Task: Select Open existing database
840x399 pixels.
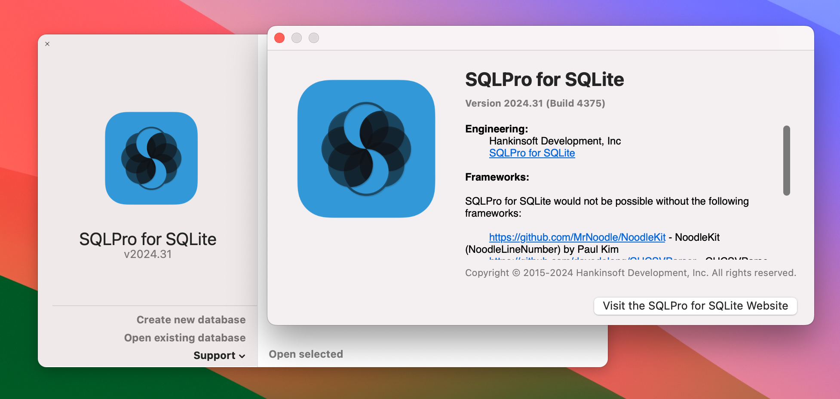Action: pos(185,338)
